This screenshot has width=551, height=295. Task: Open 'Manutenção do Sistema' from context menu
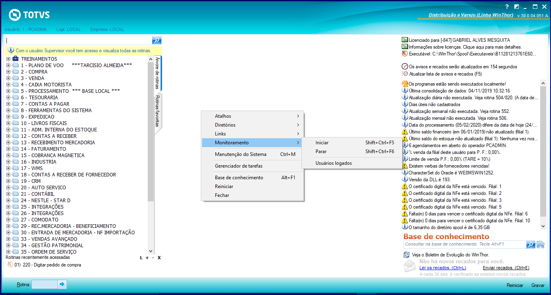tap(252, 154)
